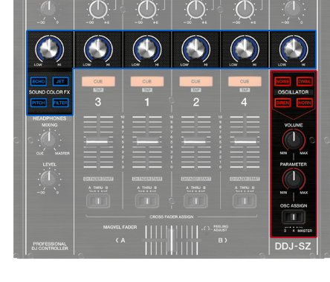
Task: Click the HEADPHONES section label
Action: tap(50, 118)
